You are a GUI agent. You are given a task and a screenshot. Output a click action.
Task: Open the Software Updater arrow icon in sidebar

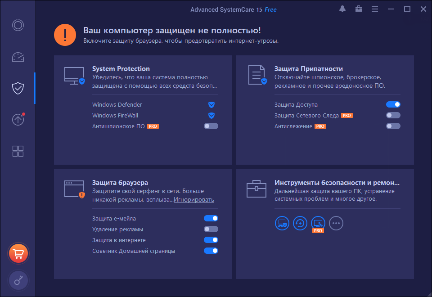coord(18,120)
